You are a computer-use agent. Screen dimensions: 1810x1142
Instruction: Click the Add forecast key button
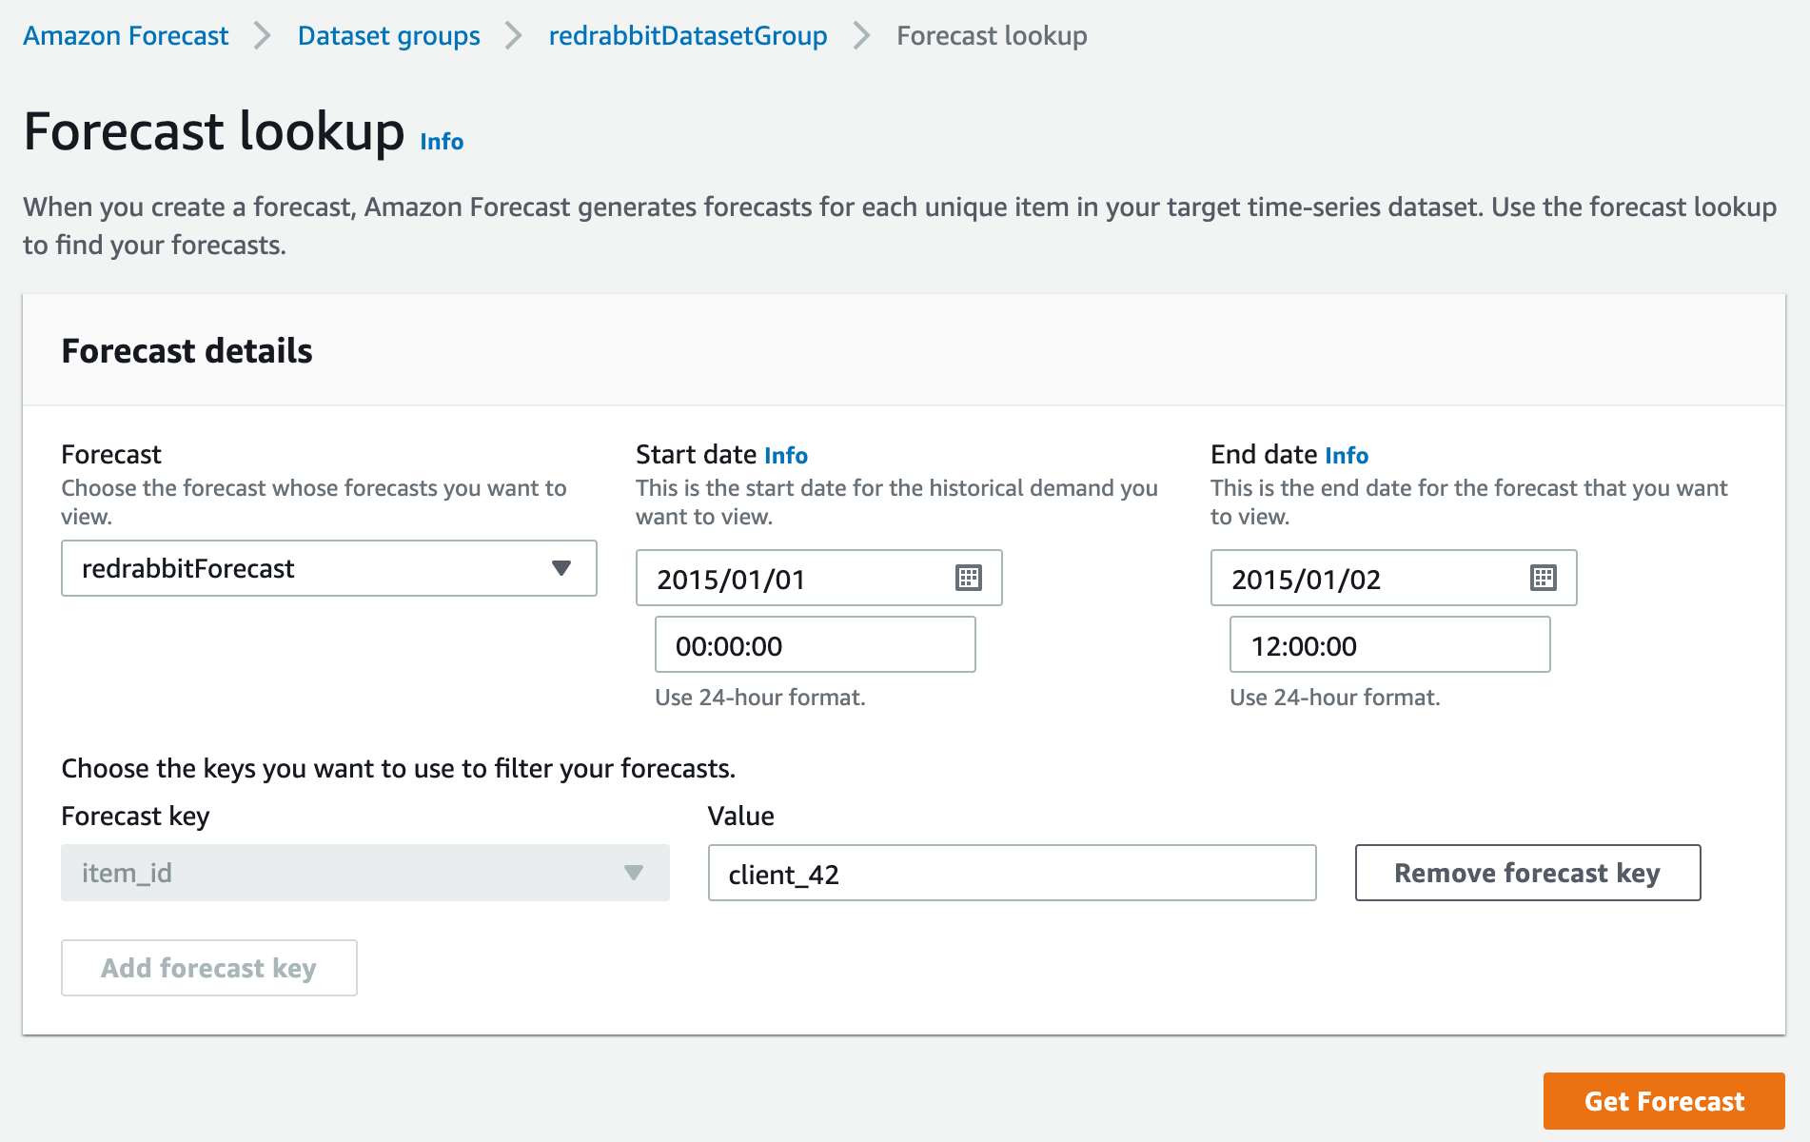209,968
